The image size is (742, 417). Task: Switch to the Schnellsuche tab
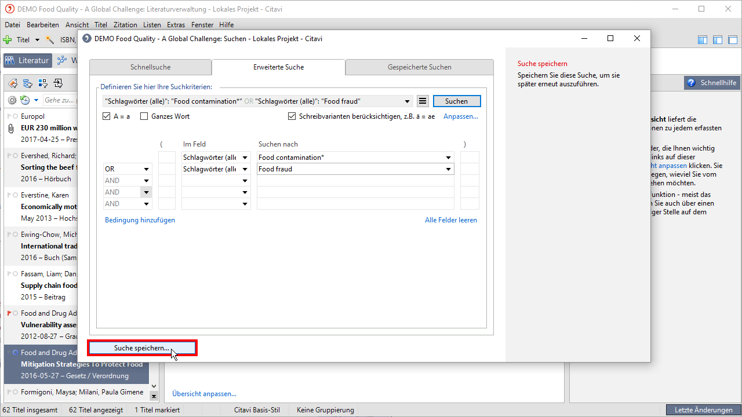pyautogui.click(x=150, y=67)
